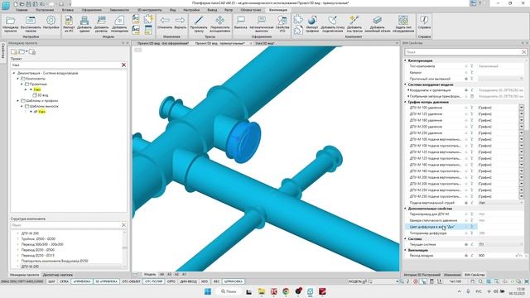Viewport: 530px width, 298px height.
Task: Open Построение ribbon tab
Action: (45, 10)
